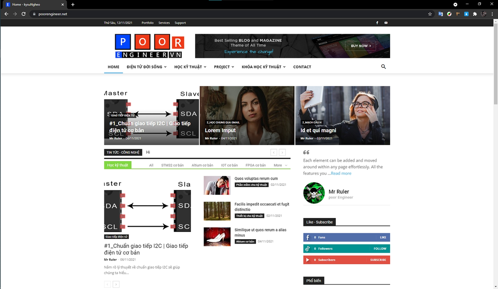
Task: Go to the HOME menu item
Action: point(113,67)
